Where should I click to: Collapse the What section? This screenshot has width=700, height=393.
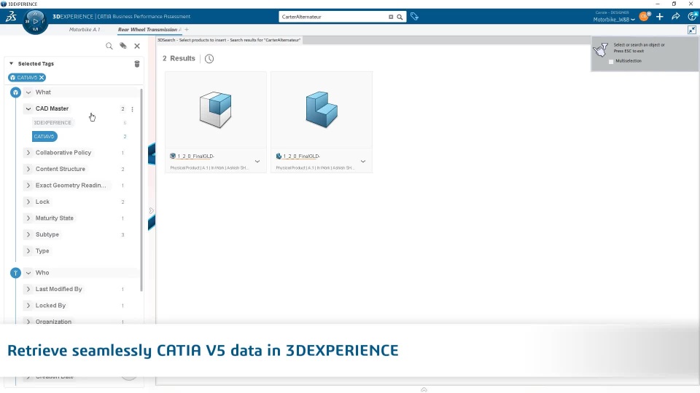coord(28,92)
